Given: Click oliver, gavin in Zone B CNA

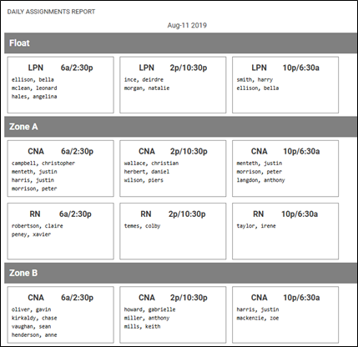Looking at the screenshot, I should (31, 309).
